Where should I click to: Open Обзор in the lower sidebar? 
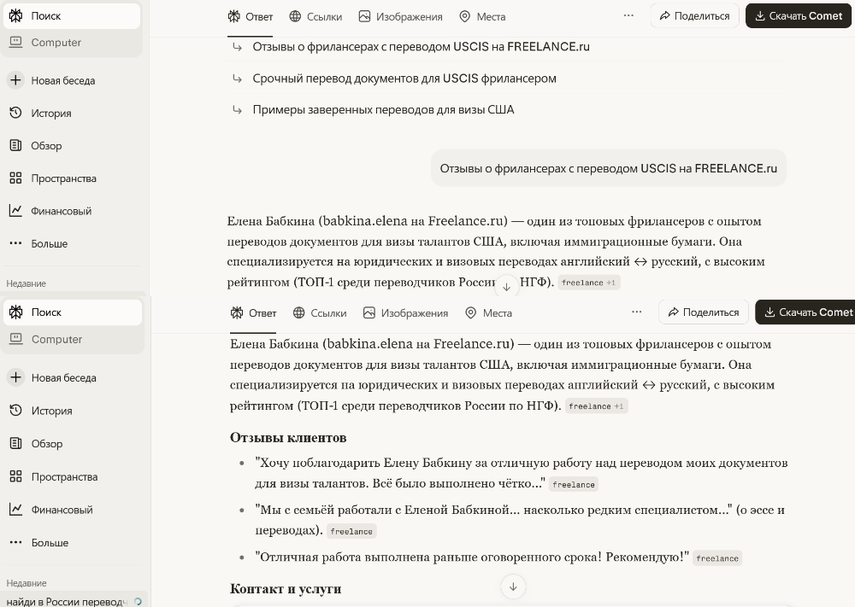coord(46,443)
